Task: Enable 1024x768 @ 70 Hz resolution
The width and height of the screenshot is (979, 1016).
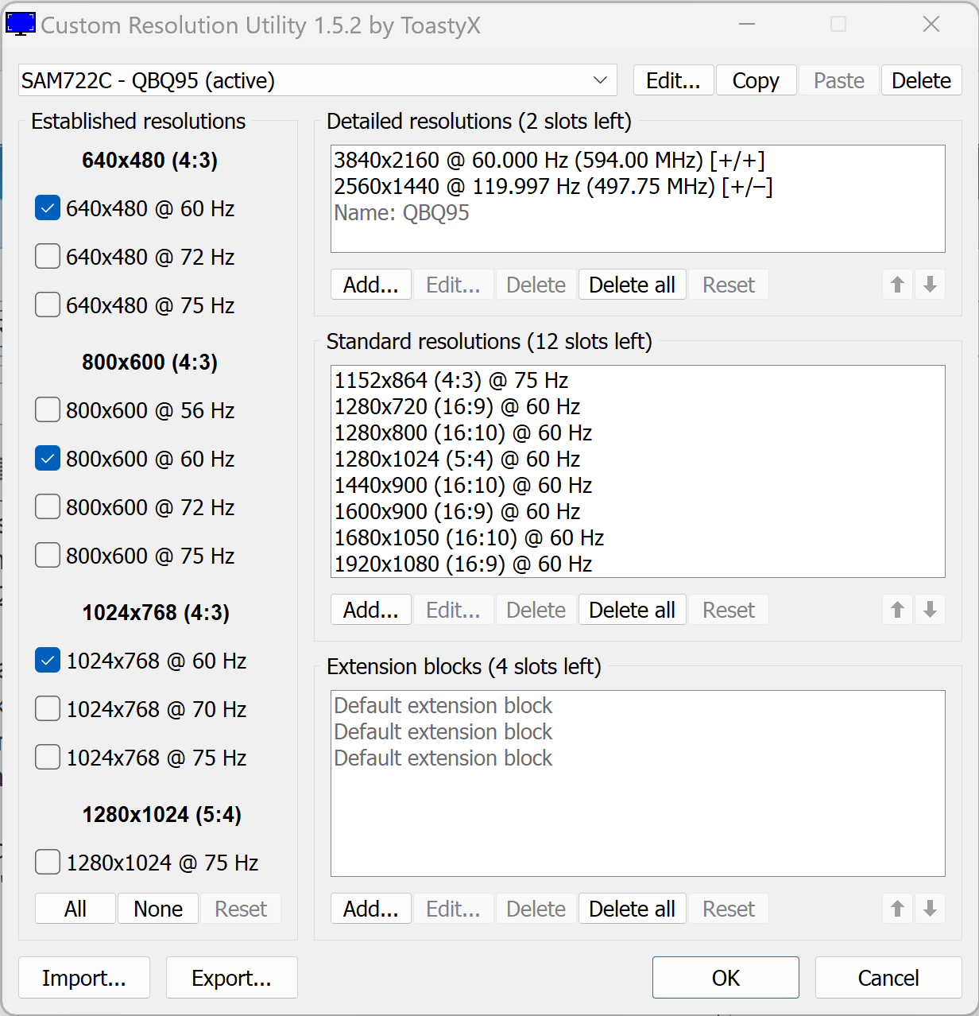Action: point(48,709)
